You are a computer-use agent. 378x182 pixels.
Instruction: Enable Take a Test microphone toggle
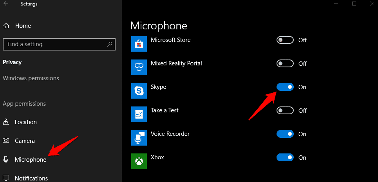click(285, 110)
